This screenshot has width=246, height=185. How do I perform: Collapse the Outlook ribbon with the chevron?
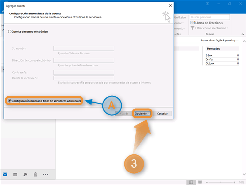click(x=243, y=34)
